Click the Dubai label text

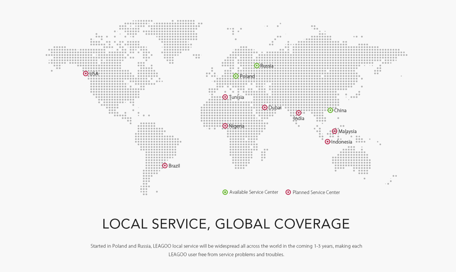(275, 108)
